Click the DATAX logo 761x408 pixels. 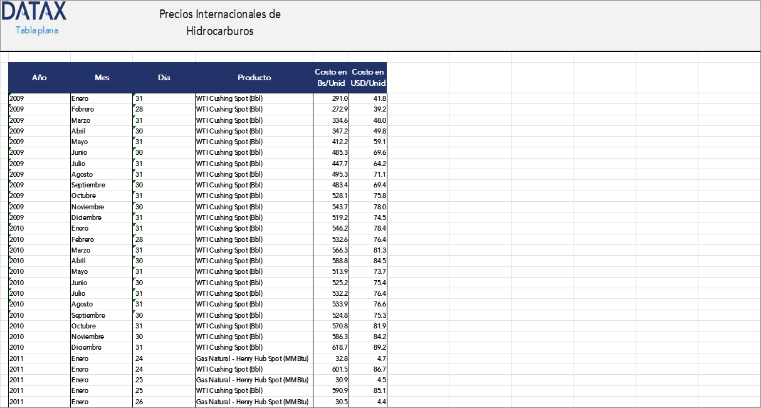point(34,11)
